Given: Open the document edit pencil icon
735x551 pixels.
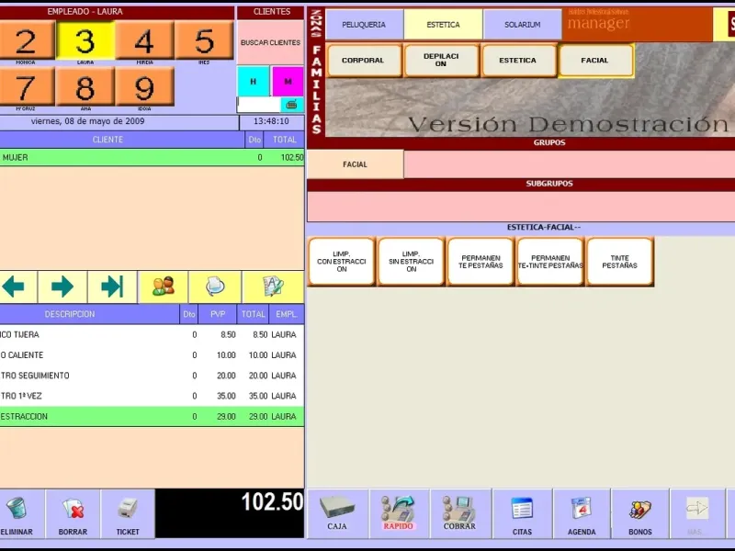Looking at the screenshot, I should pyautogui.click(x=273, y=287).
